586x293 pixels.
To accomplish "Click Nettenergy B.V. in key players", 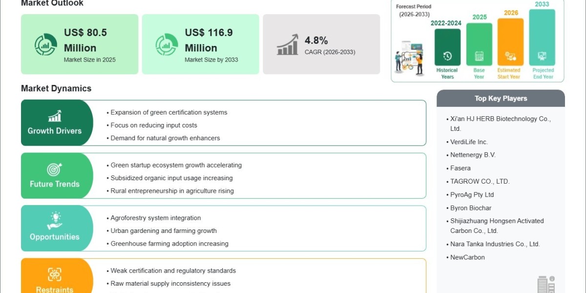I will click(473, 155).
